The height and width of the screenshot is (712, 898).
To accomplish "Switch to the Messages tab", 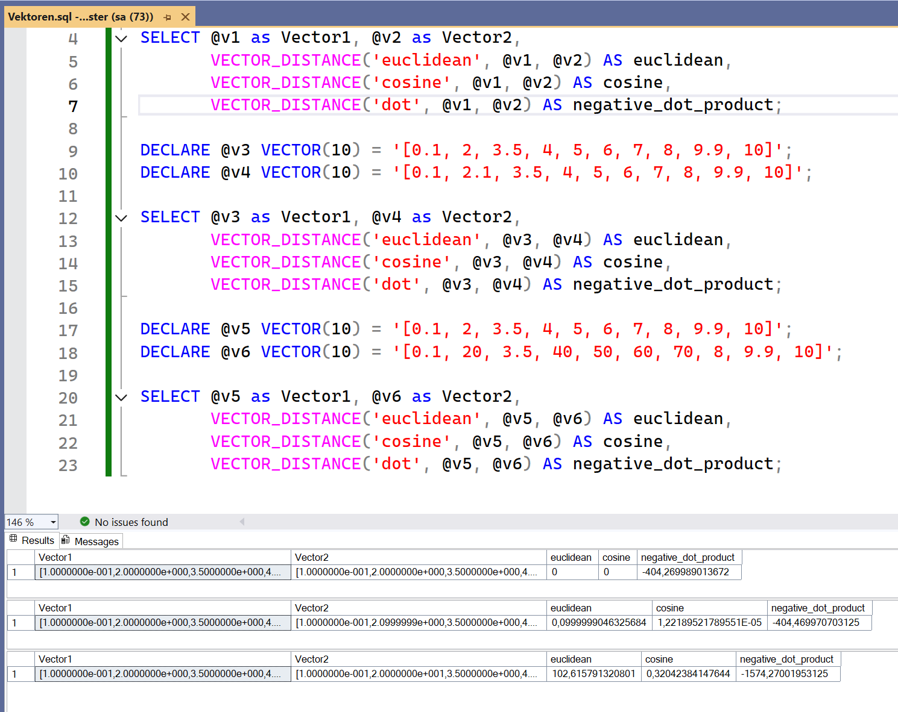I will click(98, 541).
